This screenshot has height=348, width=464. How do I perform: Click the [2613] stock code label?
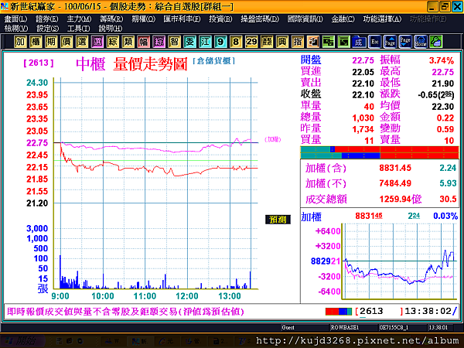click(39, 63)
